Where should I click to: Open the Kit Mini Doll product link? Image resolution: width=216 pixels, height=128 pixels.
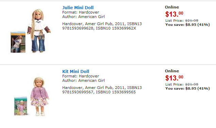76,71
